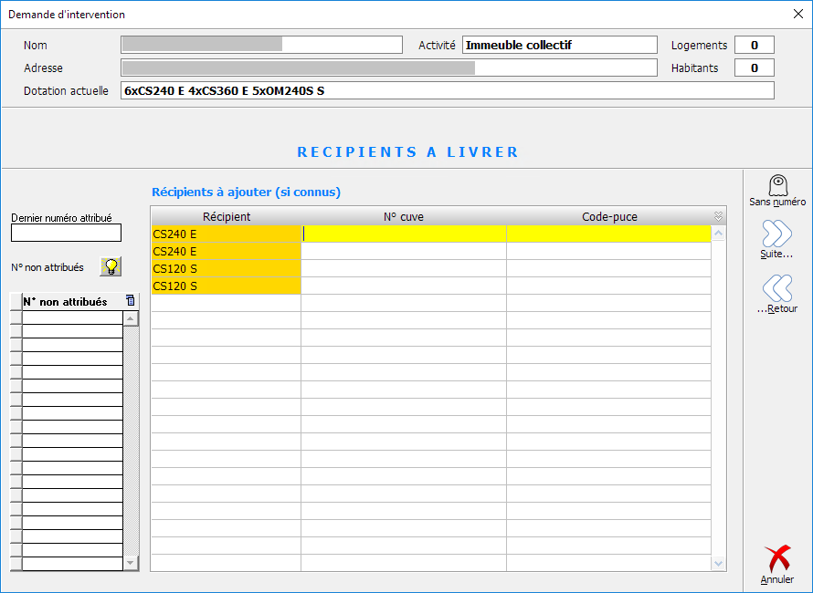Viewport: 813px width, 593px height.
Task: Open the table column options chevron icon
Action: 718,217
